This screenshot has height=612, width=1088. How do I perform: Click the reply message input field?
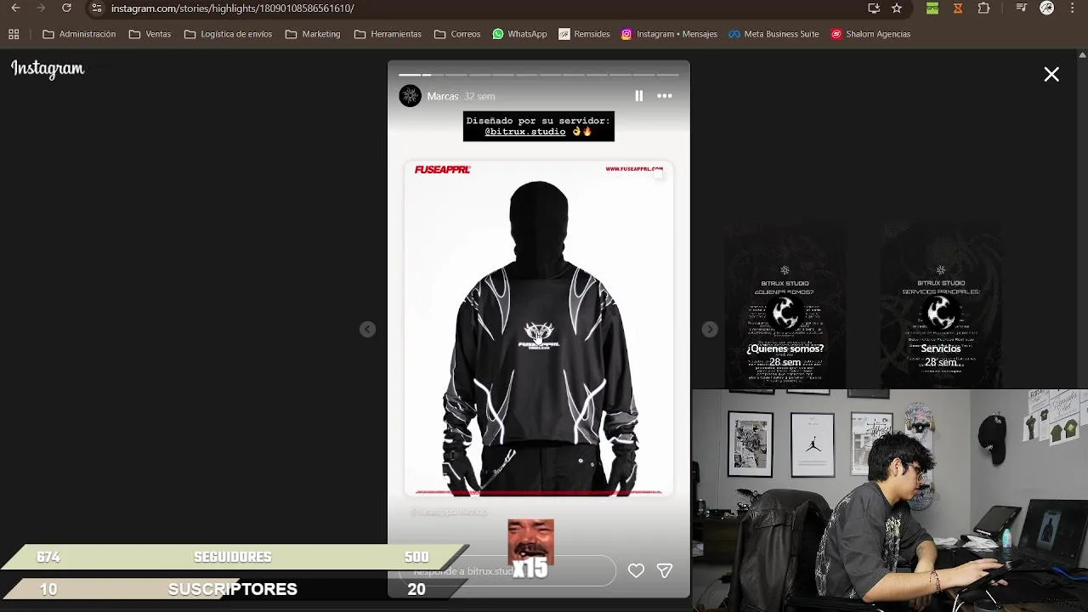tap(507, 571)
